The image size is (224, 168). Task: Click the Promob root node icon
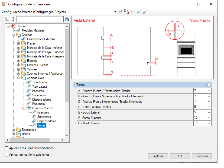click(13, 26)
